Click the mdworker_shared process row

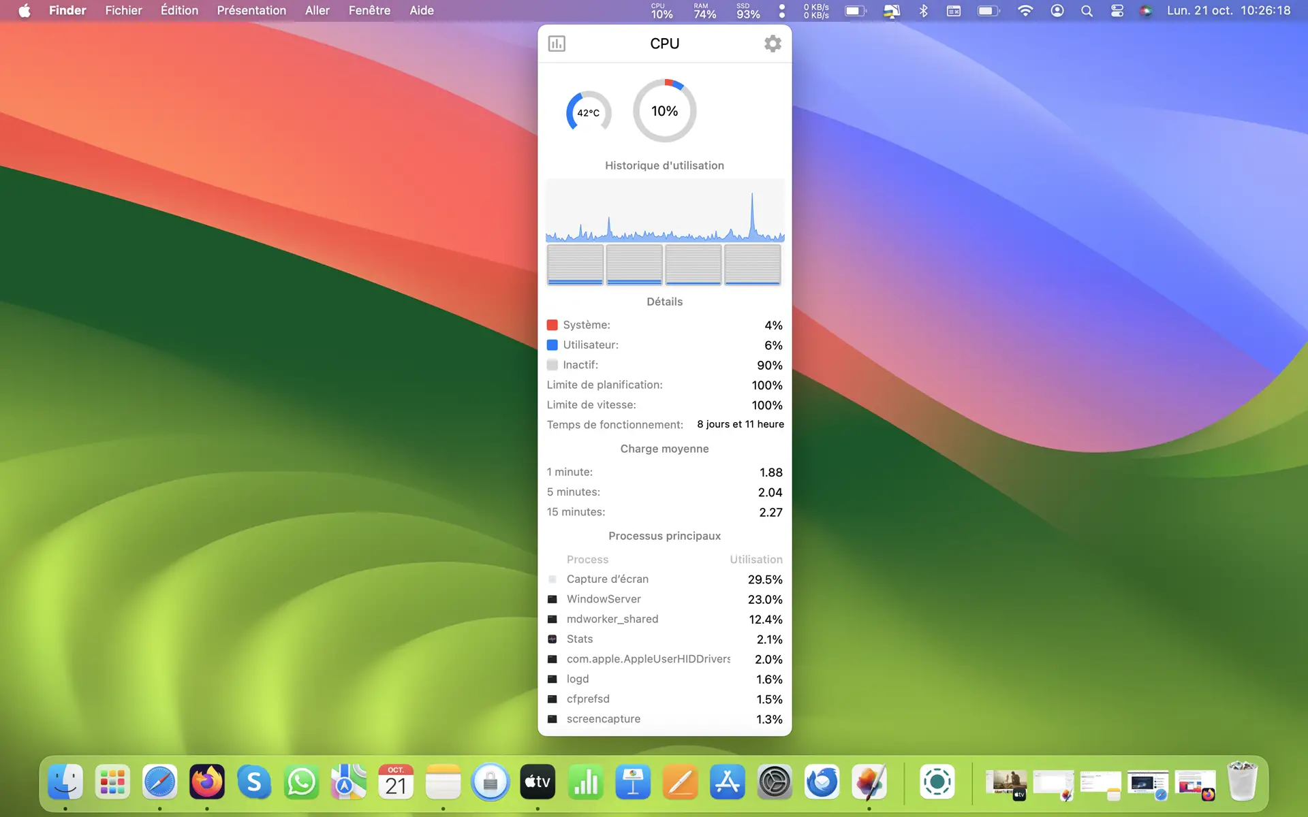coord(664,618)
